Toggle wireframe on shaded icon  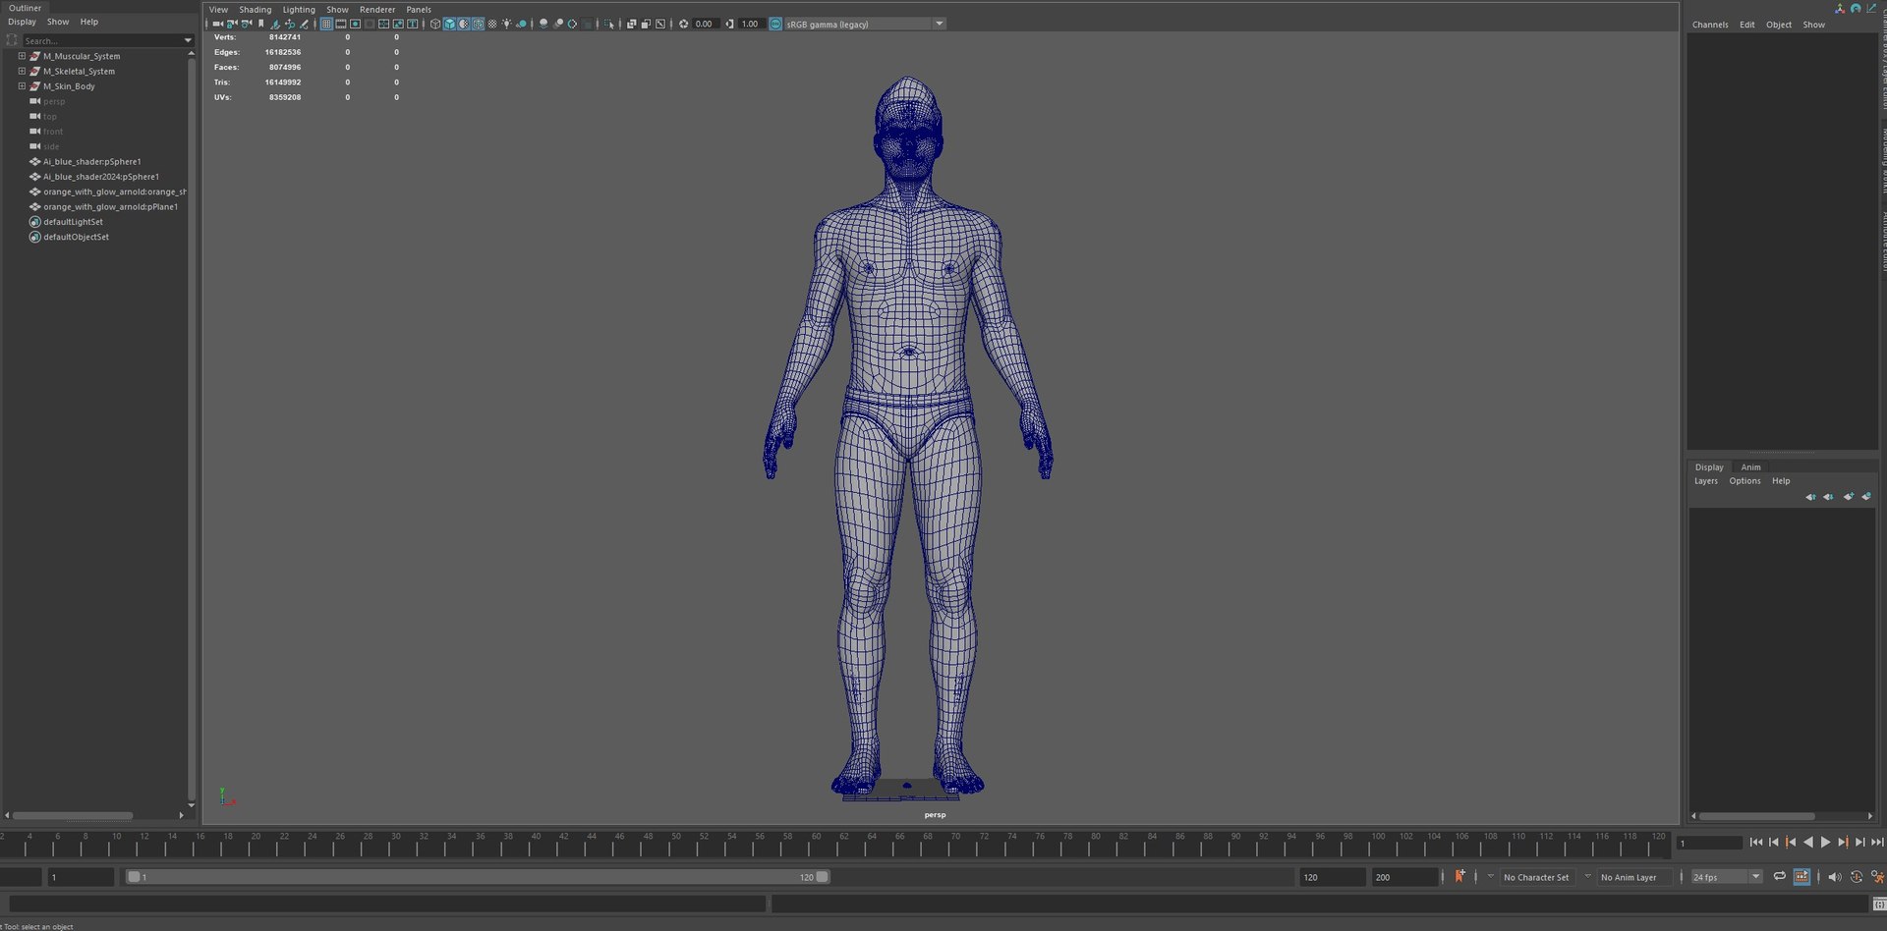(478, 24)
